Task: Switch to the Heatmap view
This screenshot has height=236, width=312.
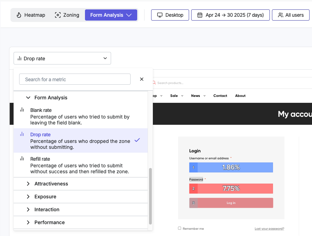Action: [31, 15]
